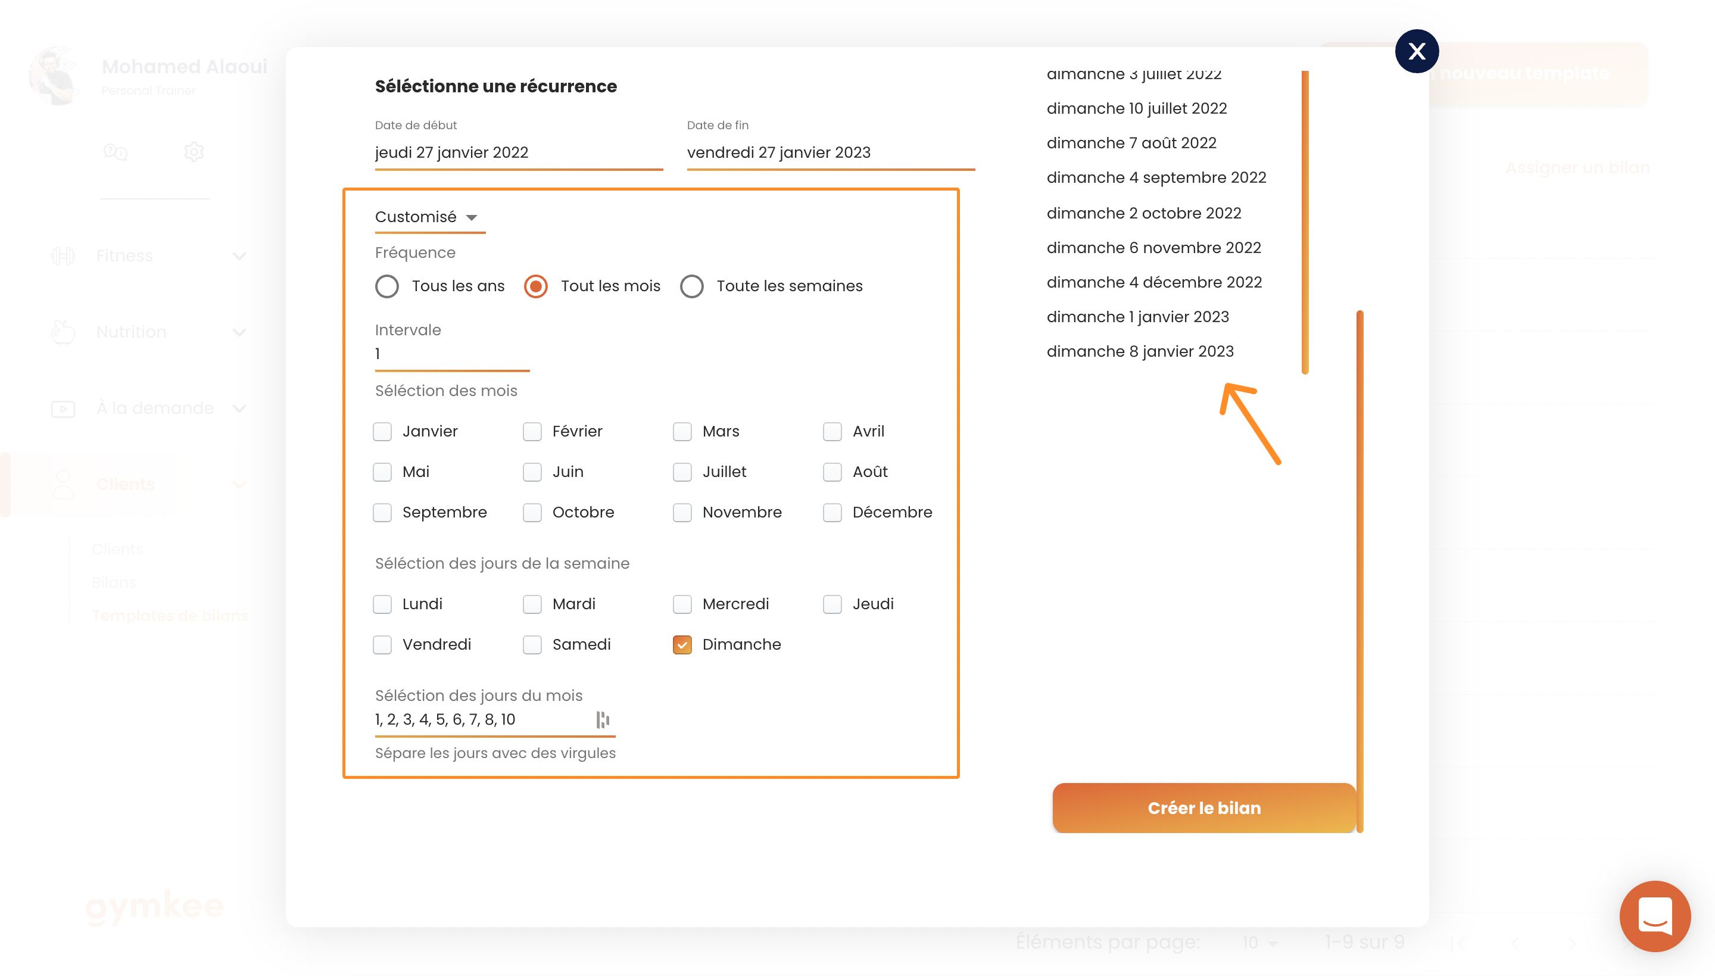Open the messages icon beside the settings gear
Image resolution: width=1715 pixels, height=976 pixels.
coord(116,152)
